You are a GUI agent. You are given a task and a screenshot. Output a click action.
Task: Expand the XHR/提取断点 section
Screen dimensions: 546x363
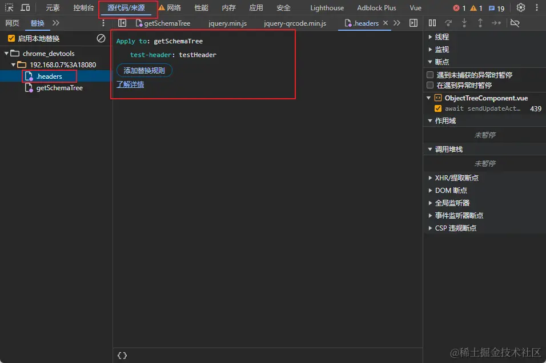click(456, 178)
